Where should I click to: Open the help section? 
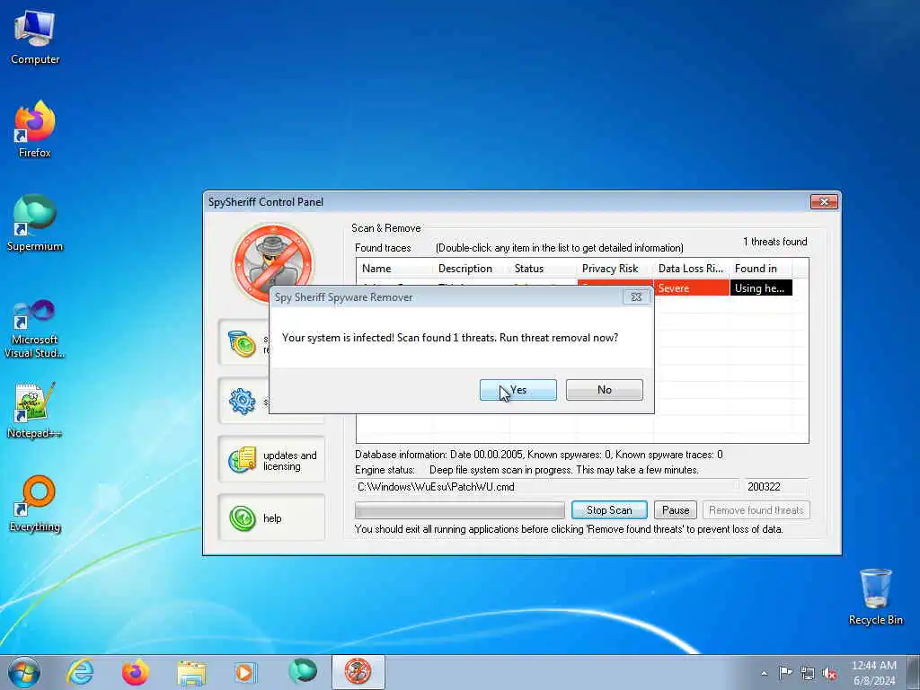point(271,517)
